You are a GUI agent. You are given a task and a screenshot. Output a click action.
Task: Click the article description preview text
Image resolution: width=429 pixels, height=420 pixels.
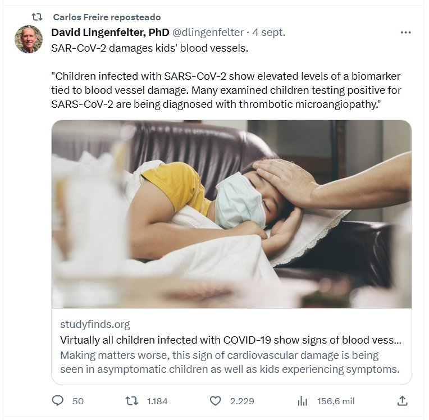(230, 362)
